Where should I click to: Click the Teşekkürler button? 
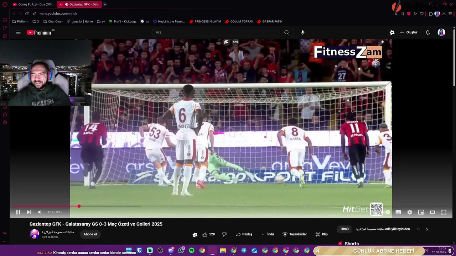[x=295, y=234]
